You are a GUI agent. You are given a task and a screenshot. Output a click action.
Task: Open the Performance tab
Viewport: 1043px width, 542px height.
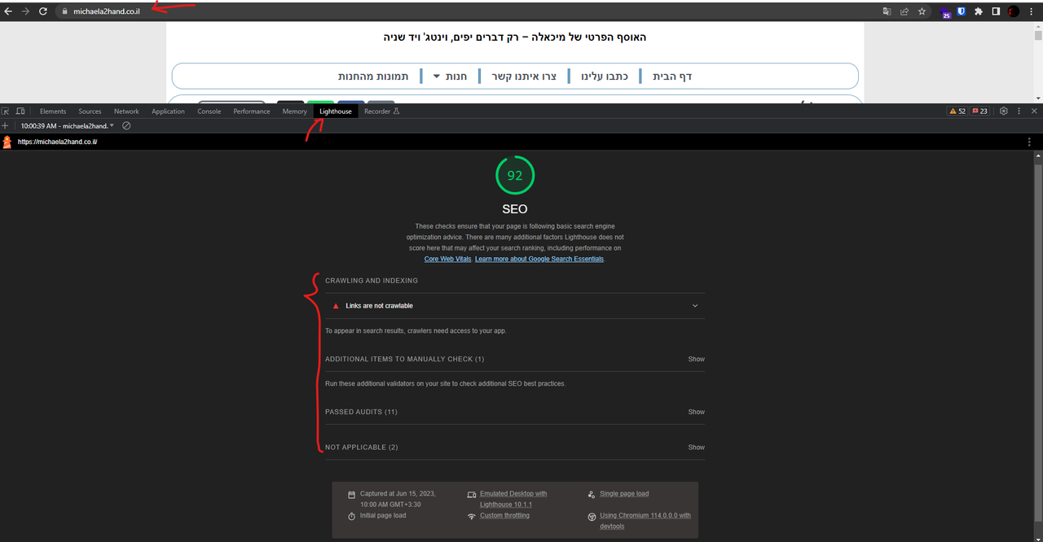(x=252, y=111)
